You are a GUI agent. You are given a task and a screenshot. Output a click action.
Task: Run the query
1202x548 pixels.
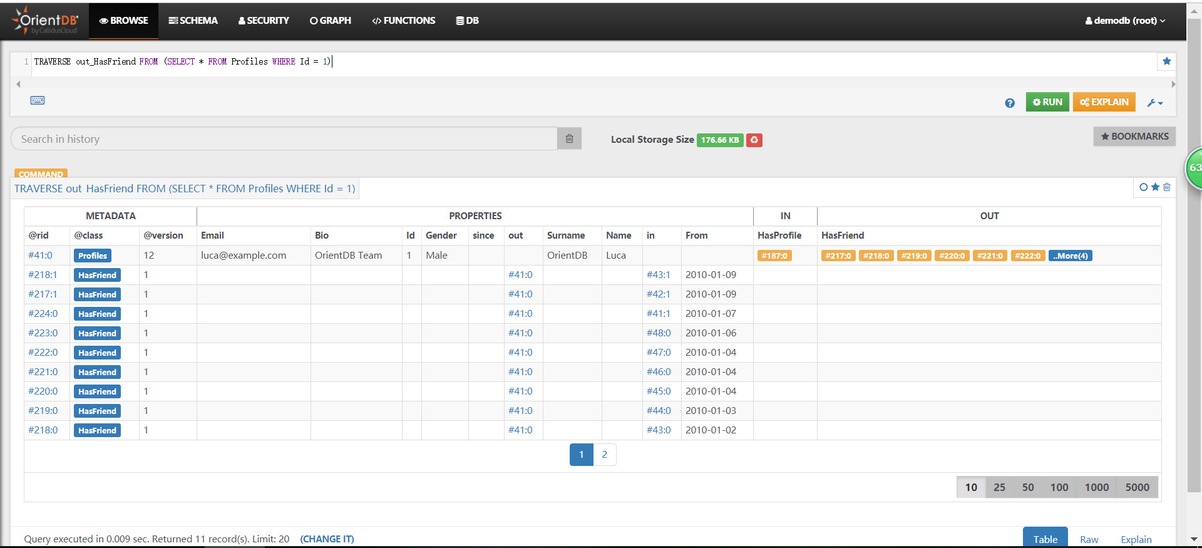1047,102
